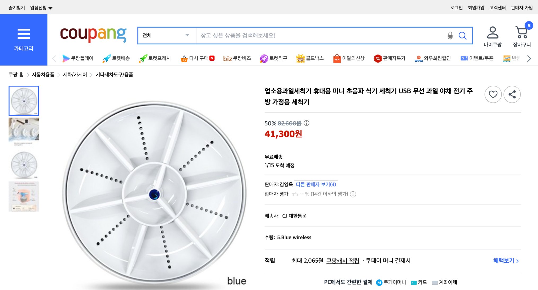Image resolution: width=538 pixels, height=290 pixels.
Task: Select the 쿠팡플레이 play icon
Action: (x=65, y=58)
